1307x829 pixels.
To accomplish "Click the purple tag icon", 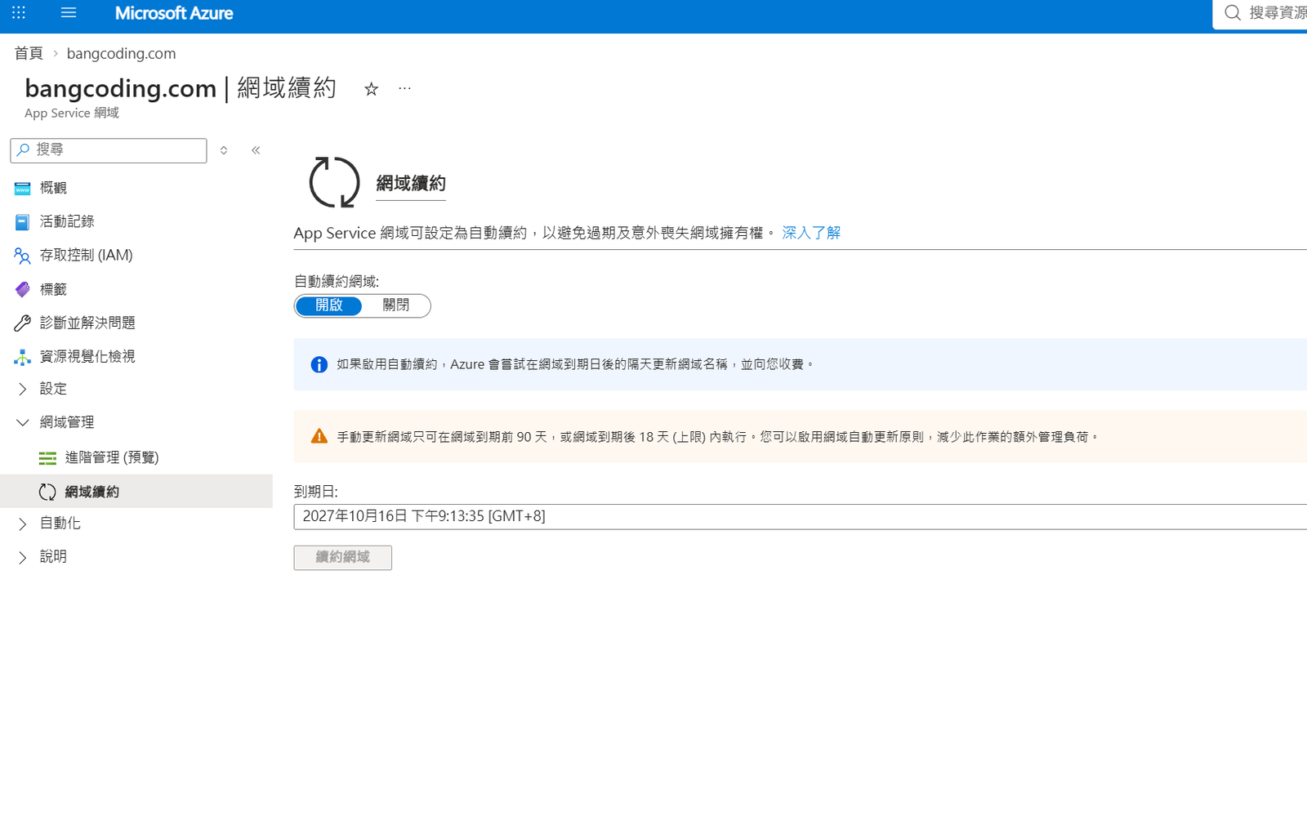I will [x=22, y=289].
